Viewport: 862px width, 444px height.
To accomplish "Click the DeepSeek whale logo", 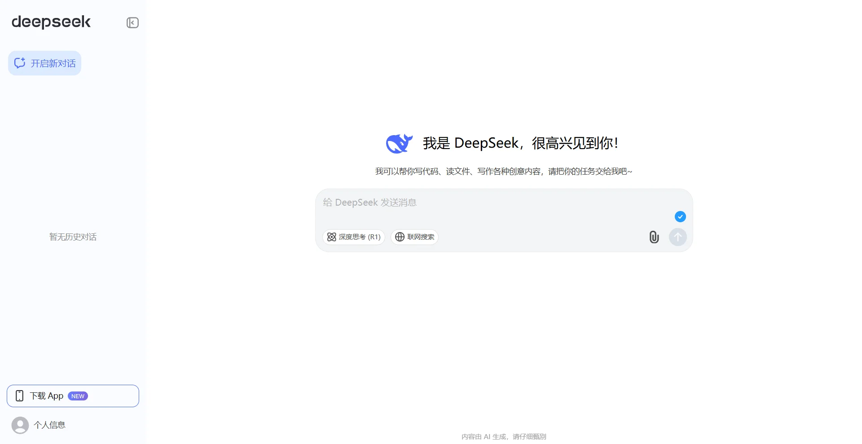I will 399,143.
